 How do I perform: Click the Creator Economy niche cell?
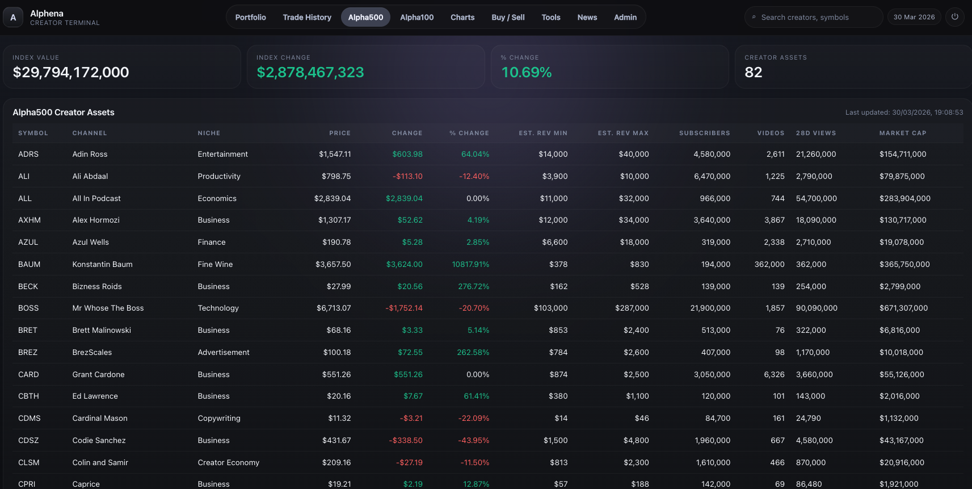click(x=229, y=462)
